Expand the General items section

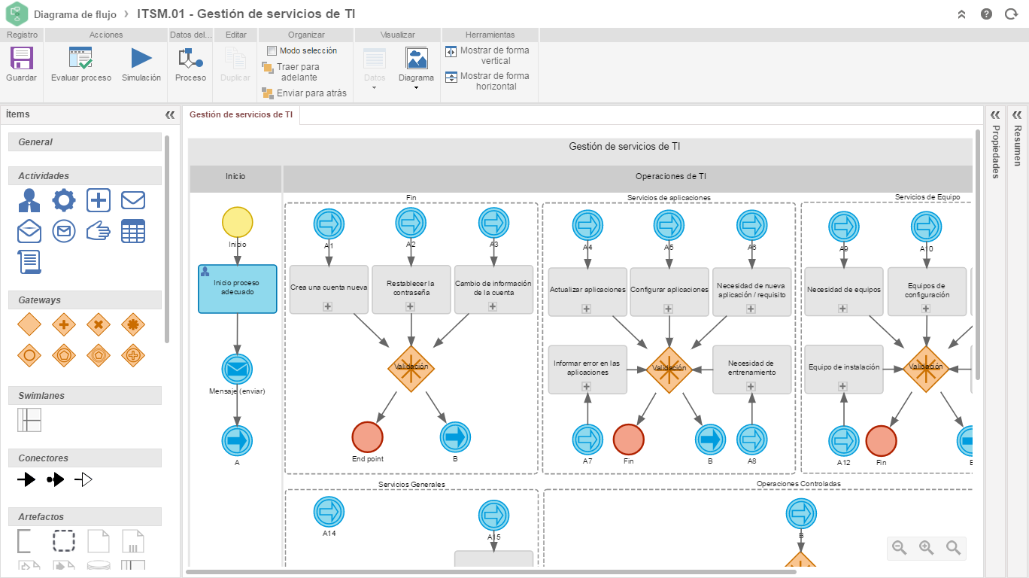pyautogui.click(x=85, y=142)
